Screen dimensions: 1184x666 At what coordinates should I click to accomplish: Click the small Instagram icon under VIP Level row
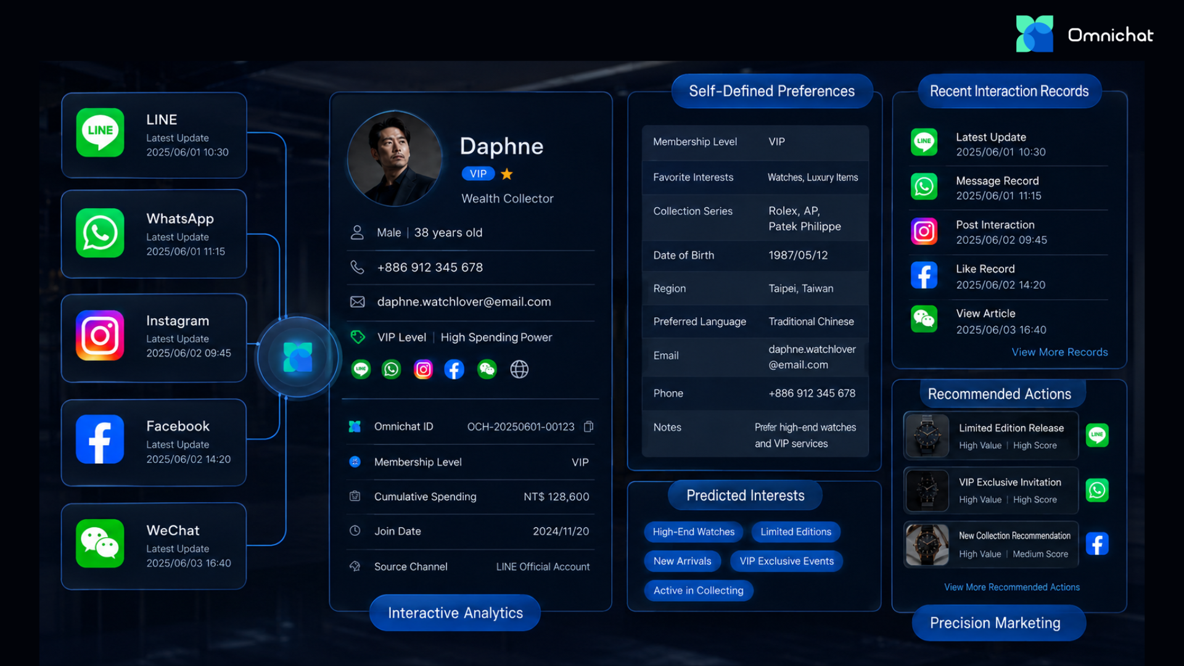pos(423,369)
